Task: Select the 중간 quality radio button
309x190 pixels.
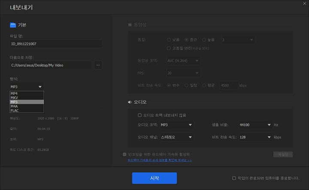Action: [186, 40]
